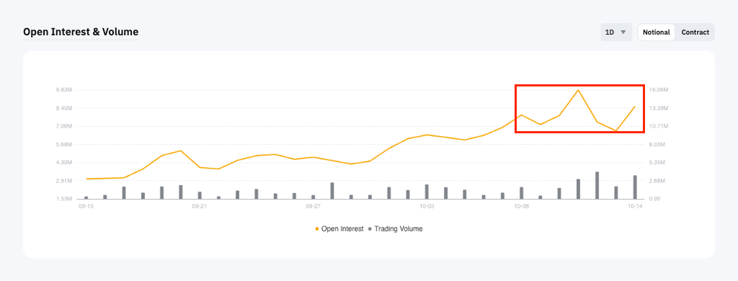
Task: Click the 09-27 date axis label
Action: pos(313,206)
